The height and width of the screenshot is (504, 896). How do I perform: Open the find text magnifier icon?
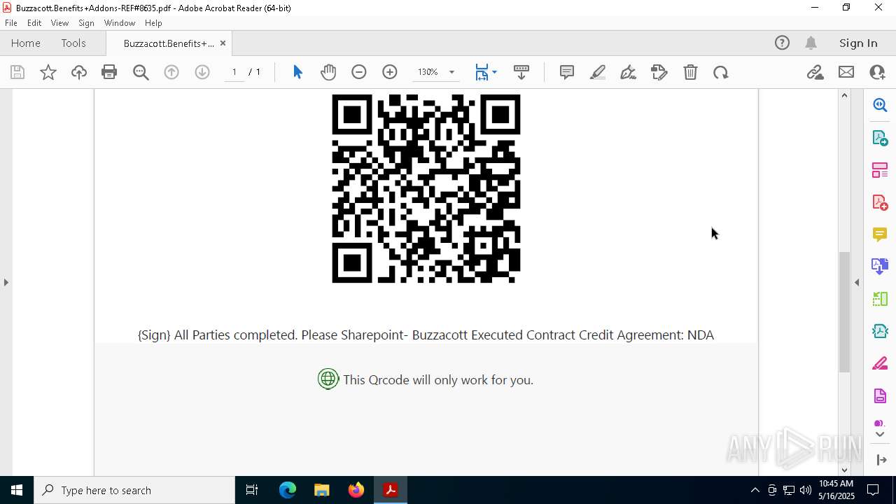141,72
